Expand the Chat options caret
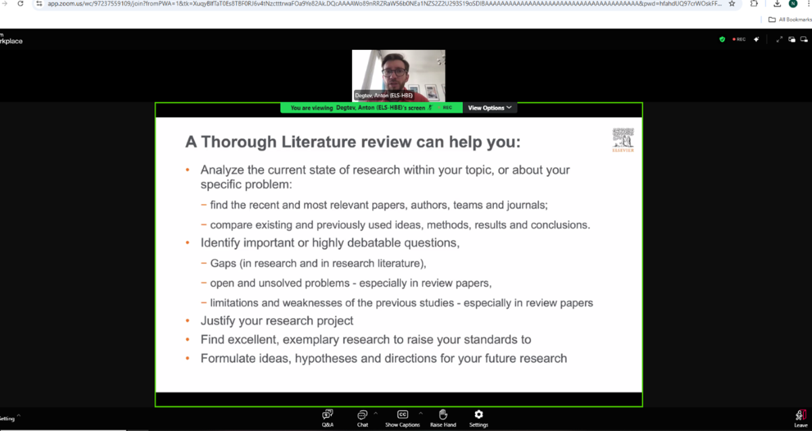The image size is (812, 431). click(376, 413)
